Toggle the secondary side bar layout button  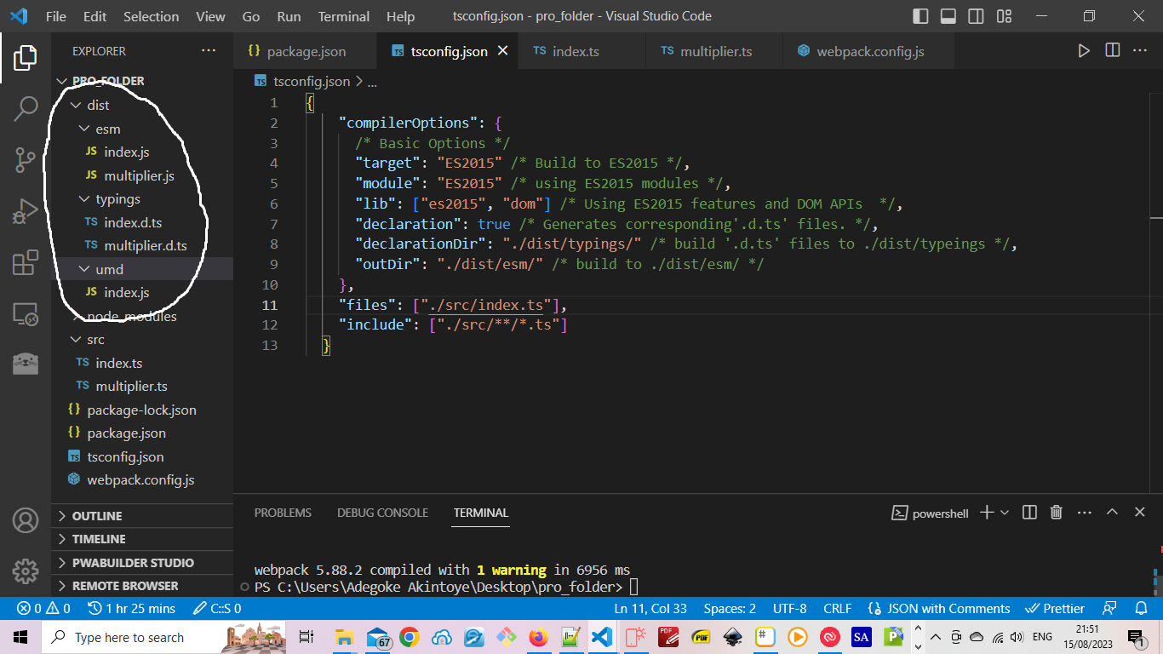click(x=977, y=16)
